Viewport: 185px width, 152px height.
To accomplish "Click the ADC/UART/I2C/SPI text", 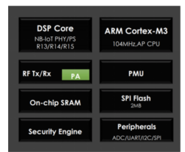I will 137,138.
